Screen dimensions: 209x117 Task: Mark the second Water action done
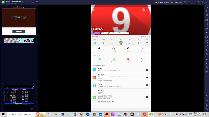pyautogui.click(x=95, y=85)
